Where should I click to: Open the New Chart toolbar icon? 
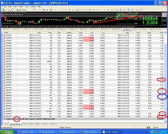(3, 10)
